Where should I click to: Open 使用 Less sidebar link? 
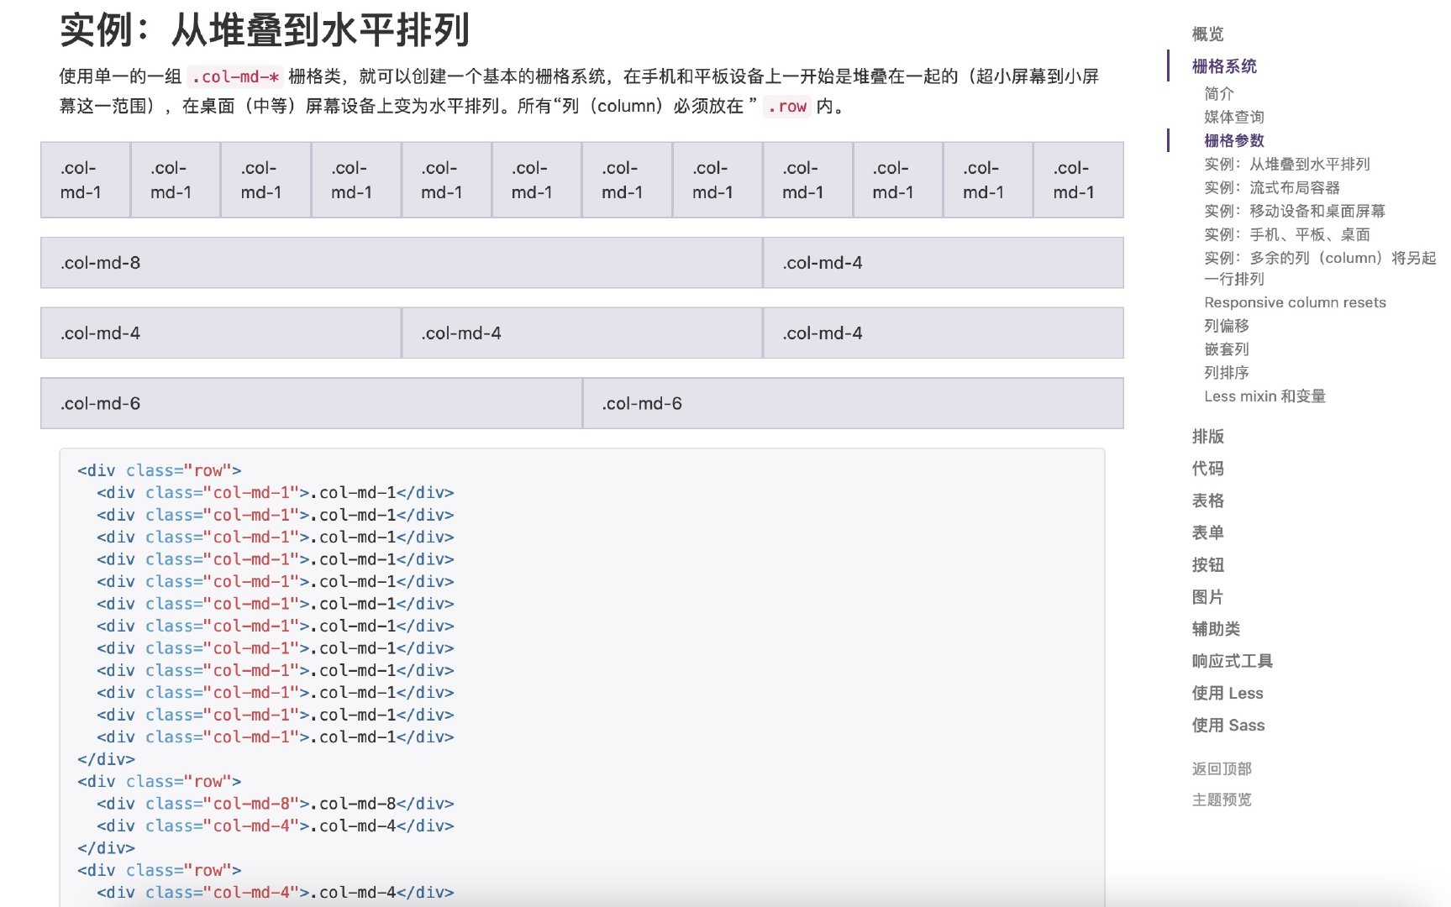coord(1228,693)
